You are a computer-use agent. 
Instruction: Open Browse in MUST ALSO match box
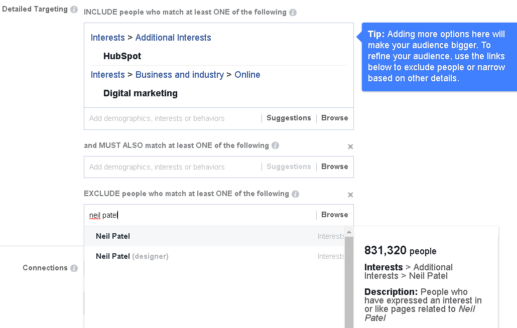point(335,167)
